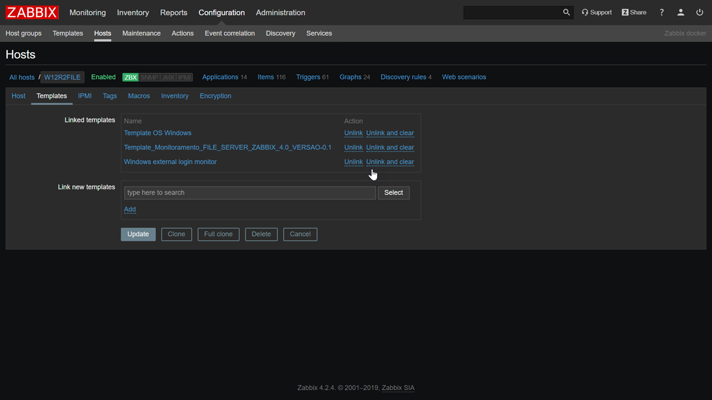Click the green ZBX availability badge
712x400 pixels.
(x=130, y=77)
